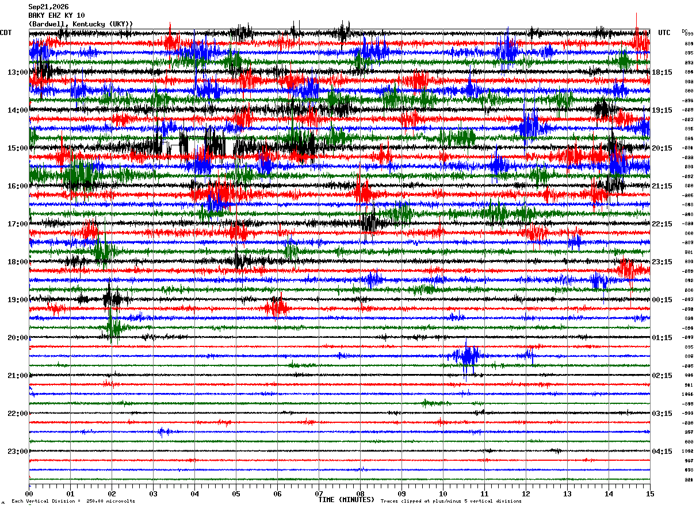696x509 pixels.
Task: Click the 15:00 CDT hour label
Action: (17, 148)
